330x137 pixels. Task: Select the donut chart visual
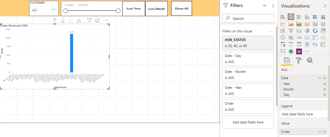click(315, 31)
